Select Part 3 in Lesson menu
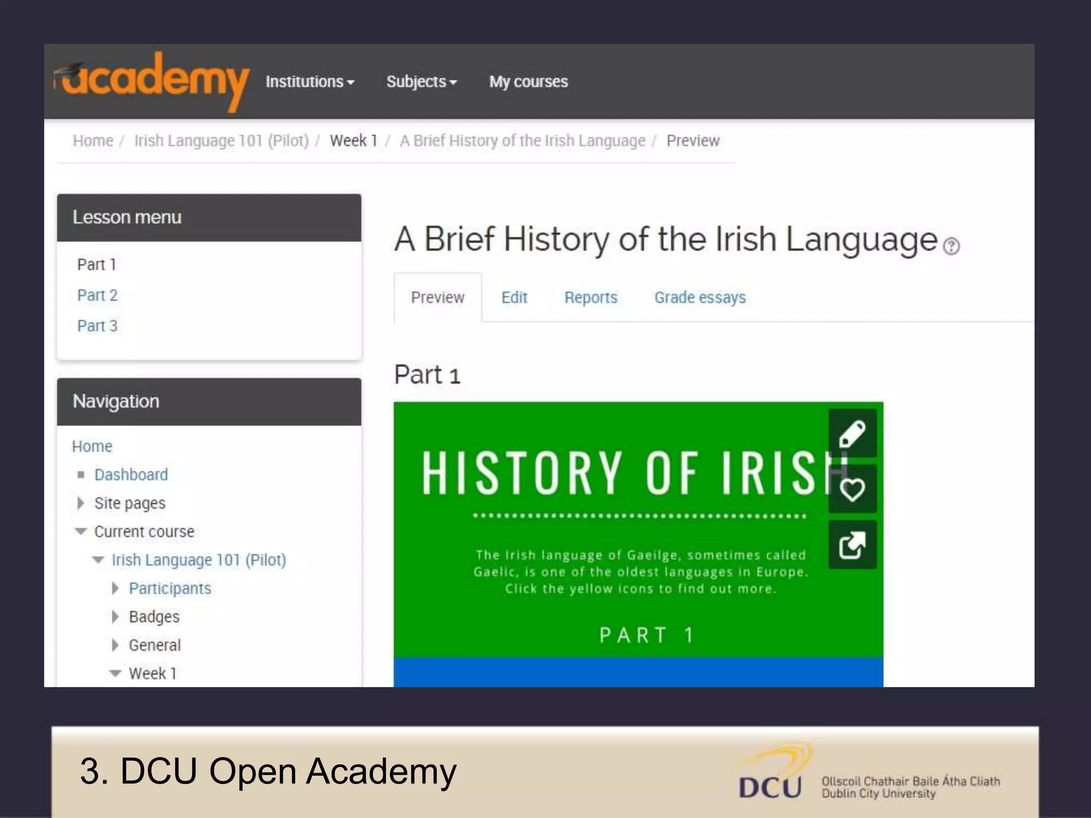The height and width of the screenshot is (818, 1091). click(x=97, y=325)
